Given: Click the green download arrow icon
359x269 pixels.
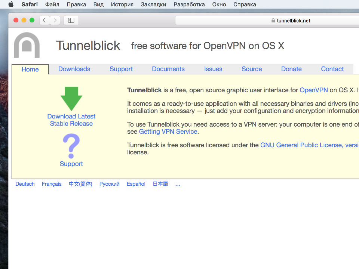Looking at the screenshot, I should click(71, 99).
